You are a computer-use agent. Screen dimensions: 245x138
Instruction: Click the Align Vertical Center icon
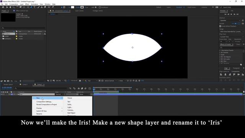pyautogui.click(x=238, y=74)
